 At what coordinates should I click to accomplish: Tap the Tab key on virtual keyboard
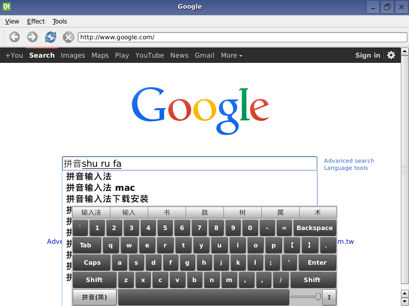coord(86,245)
